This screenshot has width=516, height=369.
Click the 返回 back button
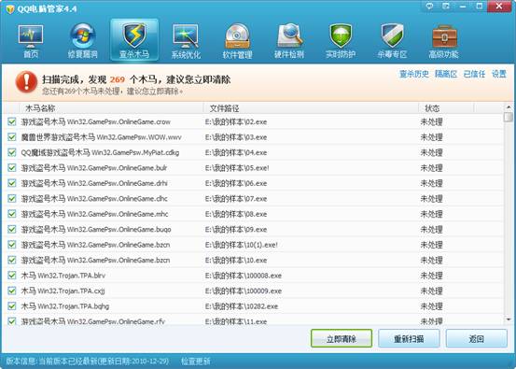(x=476, y=338)
